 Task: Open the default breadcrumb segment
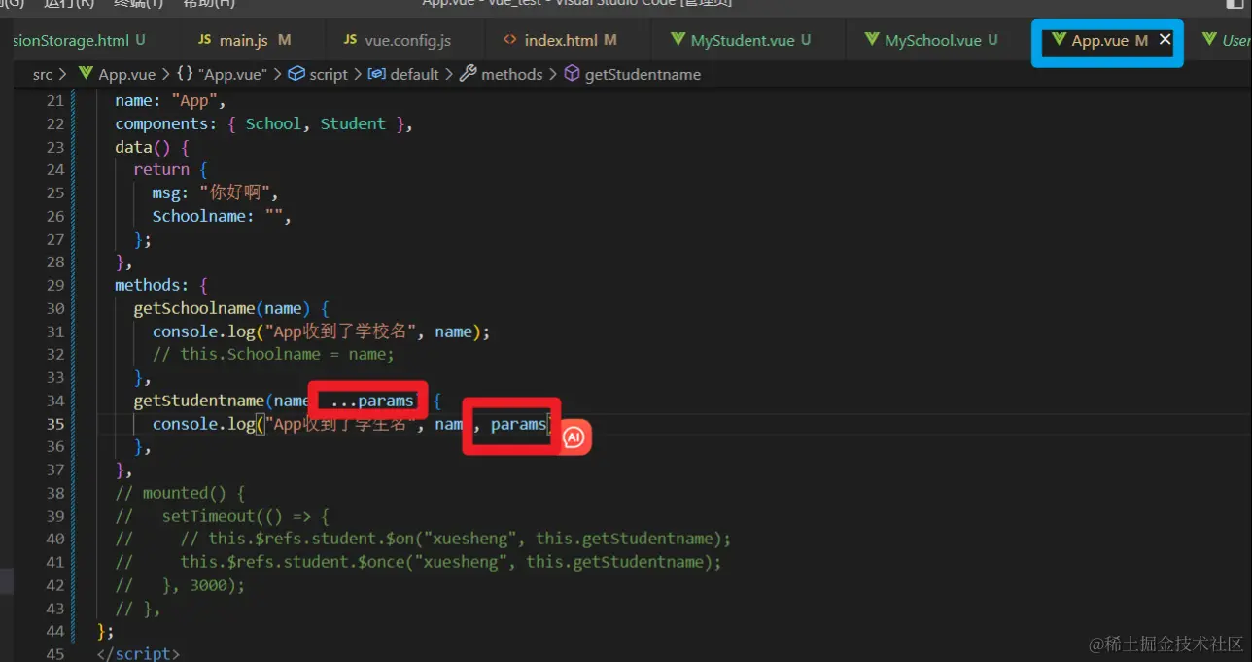[403, 74]
